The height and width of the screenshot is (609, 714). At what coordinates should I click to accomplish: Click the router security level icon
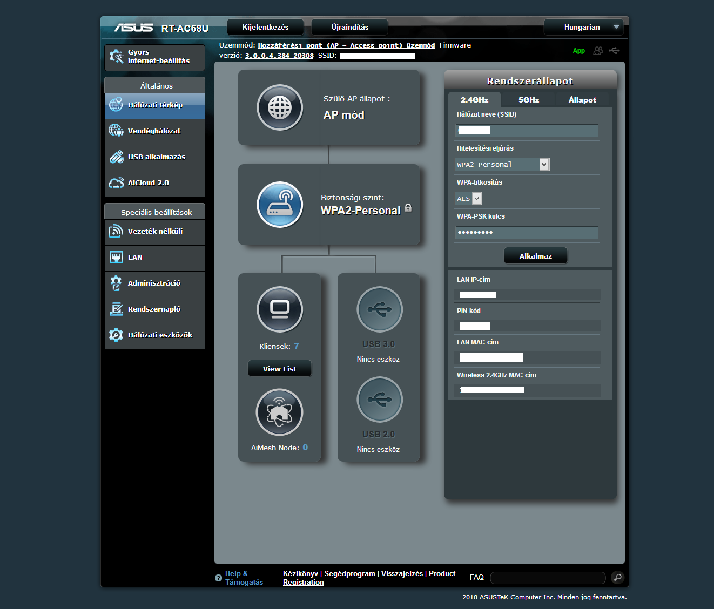click(280, 205)
